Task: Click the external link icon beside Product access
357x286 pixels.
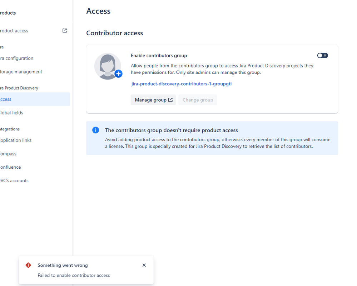Action: click(x=65, y=31)
